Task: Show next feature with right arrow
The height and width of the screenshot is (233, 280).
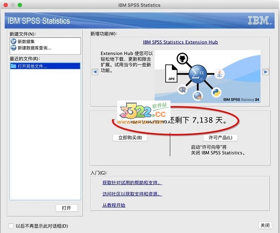Action: 266,72
